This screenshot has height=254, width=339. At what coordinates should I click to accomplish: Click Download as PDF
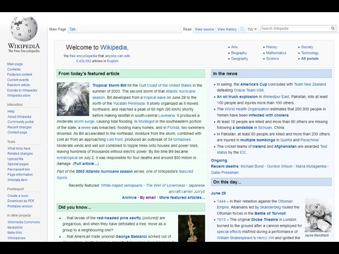coord(21,201)
